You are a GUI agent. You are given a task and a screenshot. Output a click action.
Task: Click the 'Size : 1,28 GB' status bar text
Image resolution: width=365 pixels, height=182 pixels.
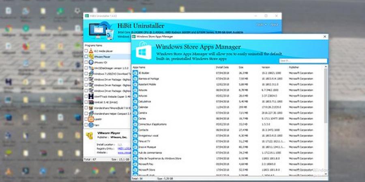(164, 179)
